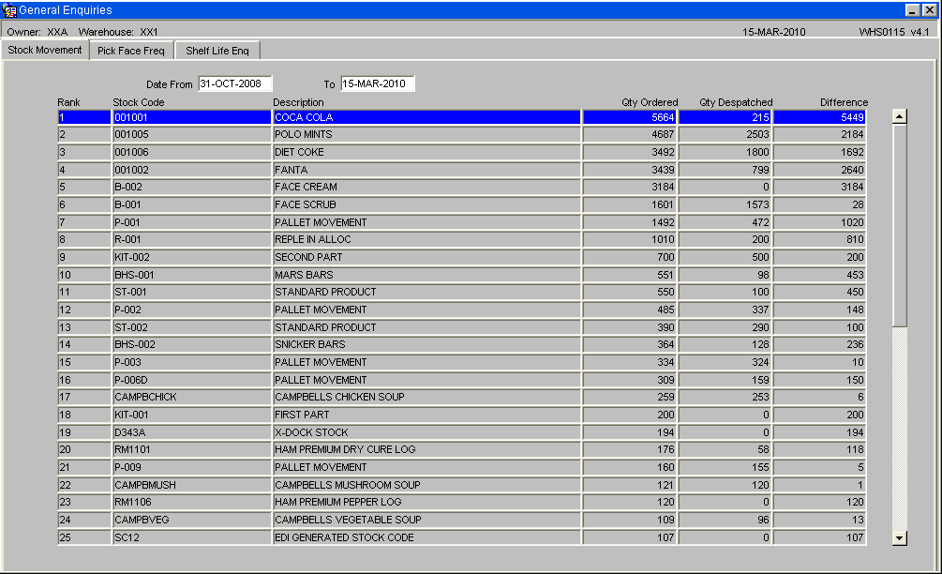This screenshot has height=574, width=942.
Task: Click stock code 001002
Action: (191, 170)
